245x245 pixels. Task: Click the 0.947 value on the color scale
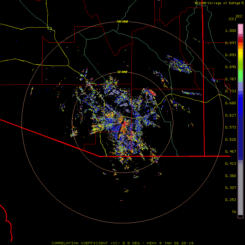click(231, 43)
